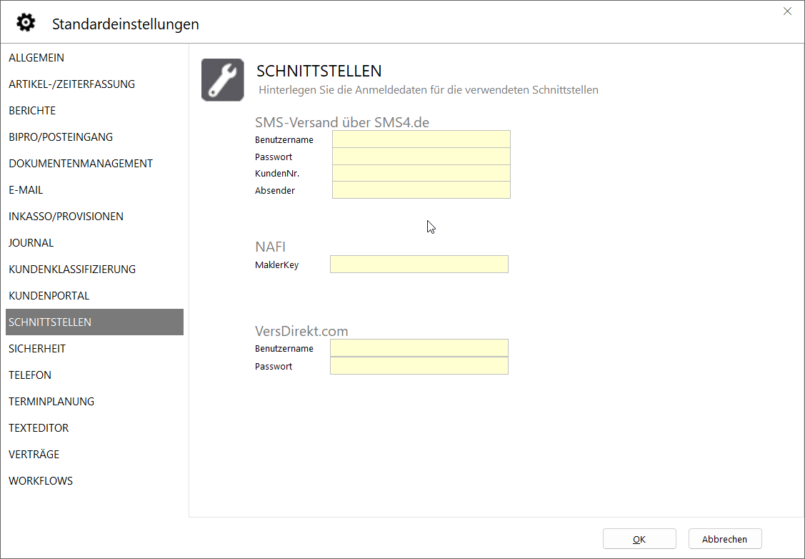This screenshot has width=805, height=559.
Task: Focus the SMS4.de Benutzername field
Action: point(421,139)
